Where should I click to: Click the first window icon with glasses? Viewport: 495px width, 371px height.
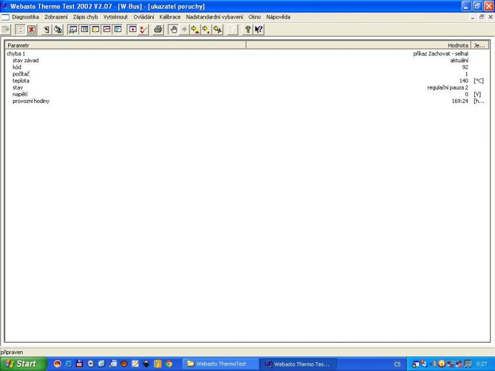tap(73, 30)
